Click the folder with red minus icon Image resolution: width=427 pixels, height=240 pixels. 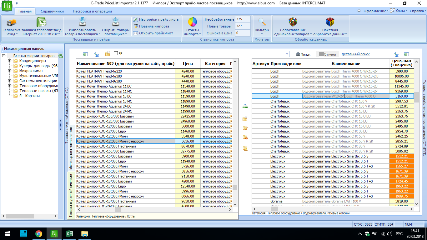coord(245,137)
